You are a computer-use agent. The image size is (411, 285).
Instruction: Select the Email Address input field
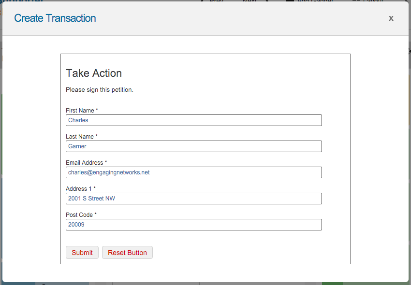pos(193,172)
